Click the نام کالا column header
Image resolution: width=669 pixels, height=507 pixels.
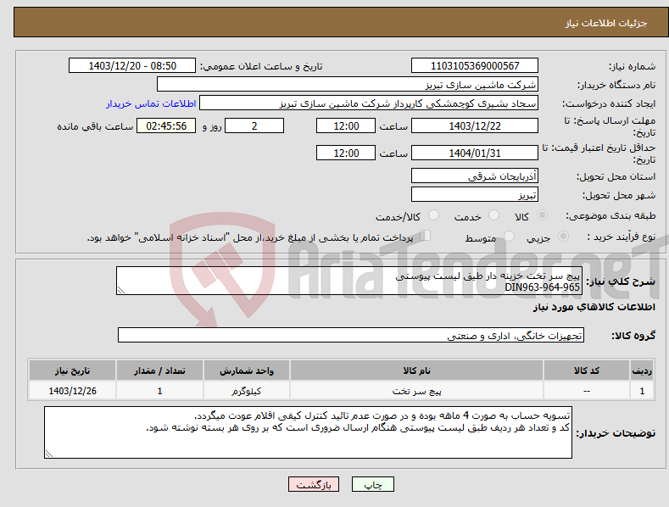[x=416, y=370]
